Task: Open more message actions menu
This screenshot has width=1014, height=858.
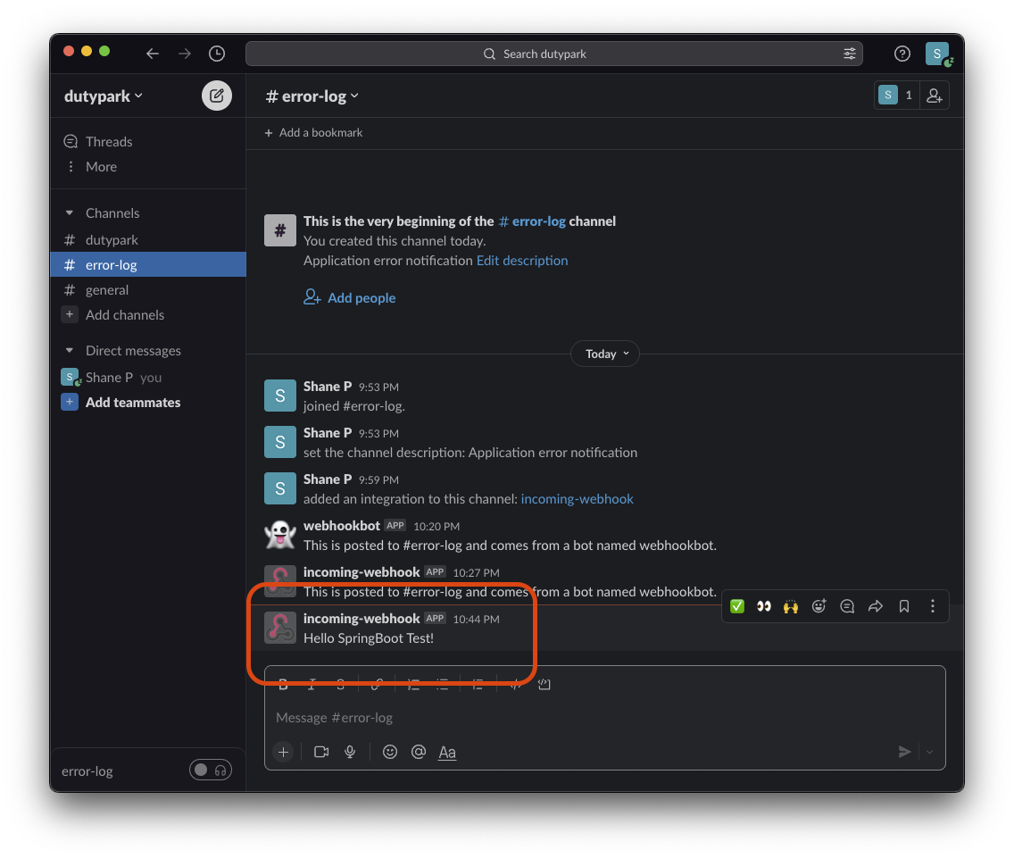Action: (933, 606)
